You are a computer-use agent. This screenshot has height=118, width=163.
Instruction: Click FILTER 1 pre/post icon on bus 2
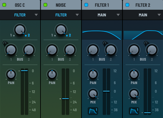[x=105, y=43]
